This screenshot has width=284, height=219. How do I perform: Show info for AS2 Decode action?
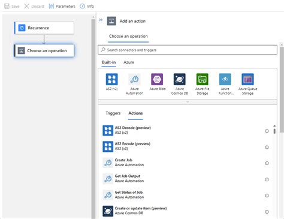(267, 131)
